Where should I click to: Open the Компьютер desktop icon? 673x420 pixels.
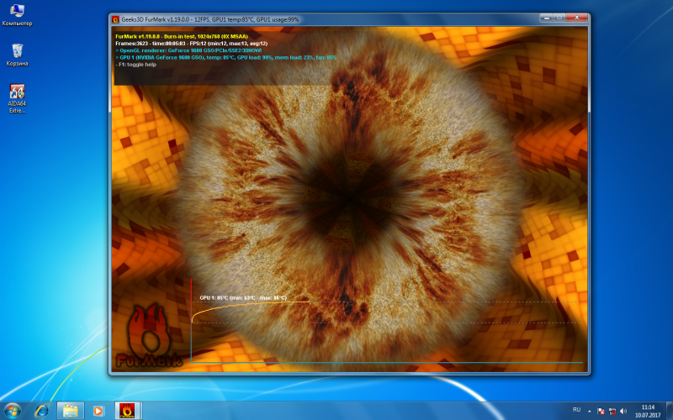pos(17,12)
